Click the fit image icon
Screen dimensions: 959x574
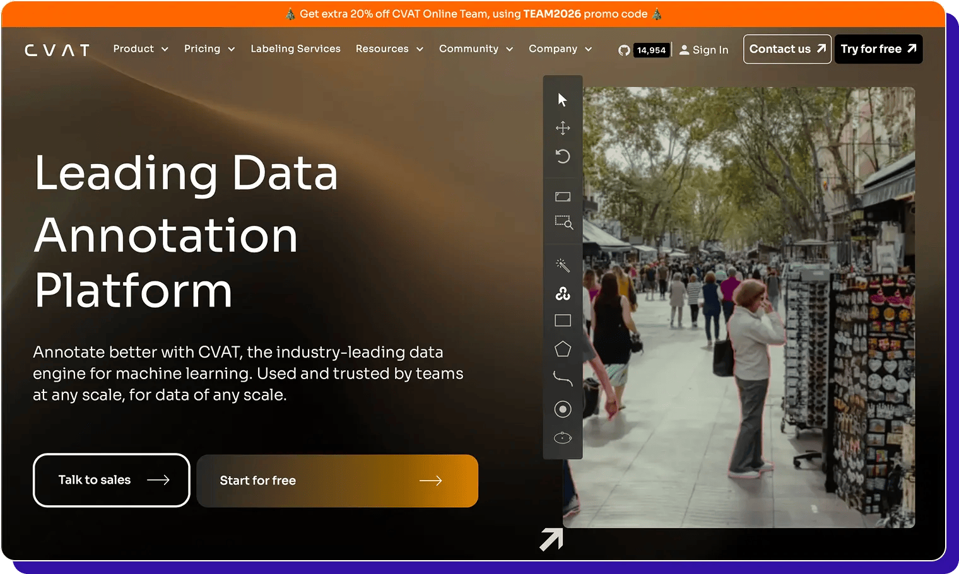(x=563, y=197)
